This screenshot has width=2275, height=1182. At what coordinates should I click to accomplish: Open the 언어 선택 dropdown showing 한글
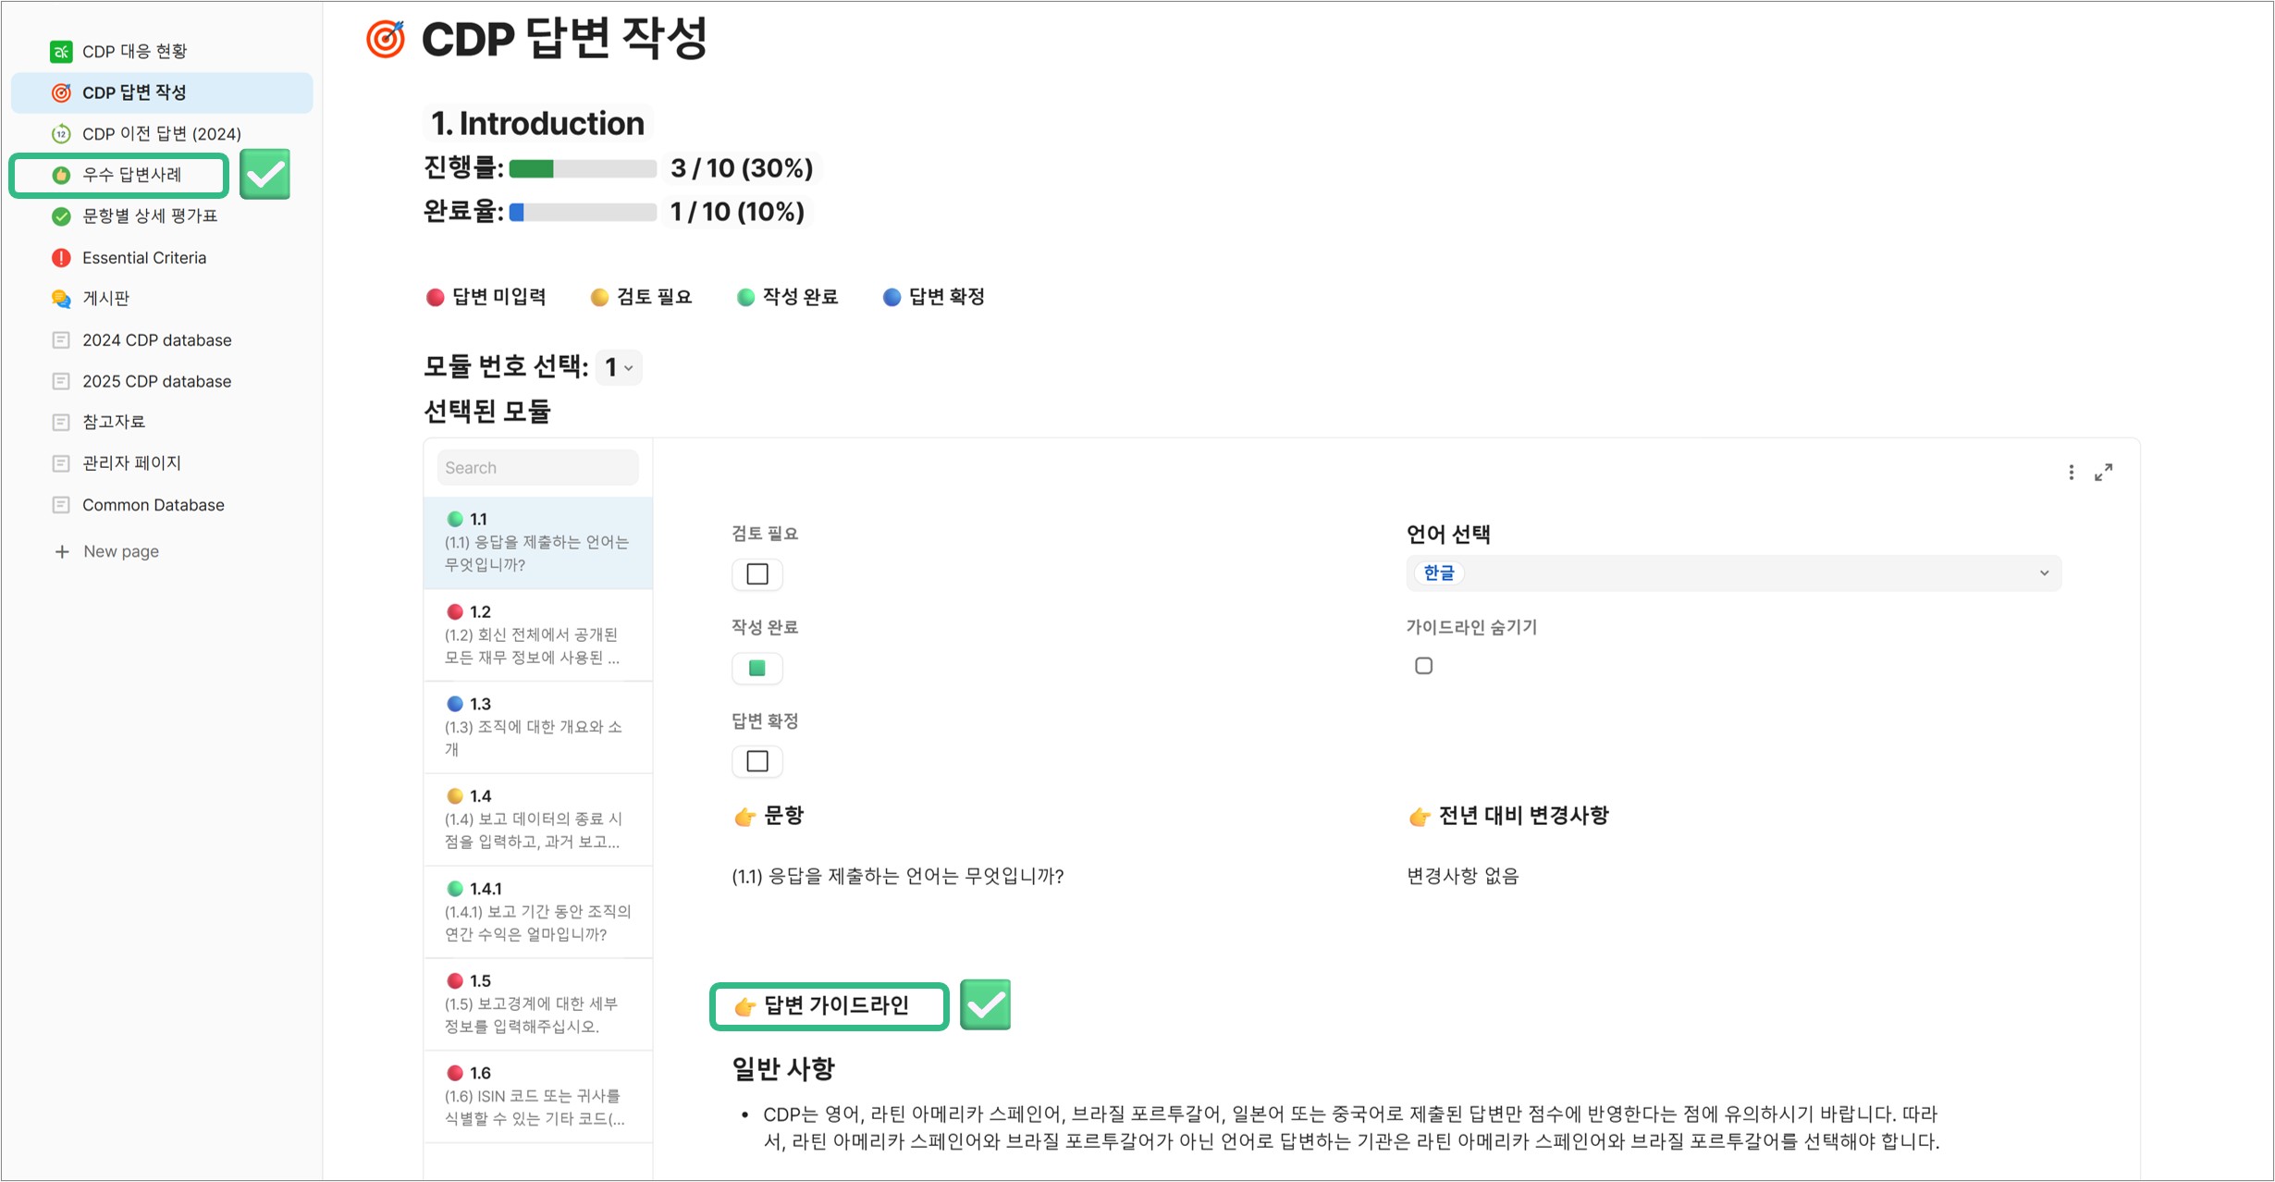1733,573
